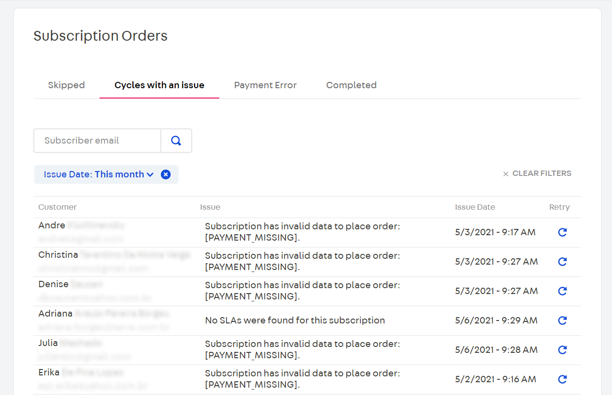Screen dimensions: 612x395
Task: Click the Customer column header
Action: point(57,207)
